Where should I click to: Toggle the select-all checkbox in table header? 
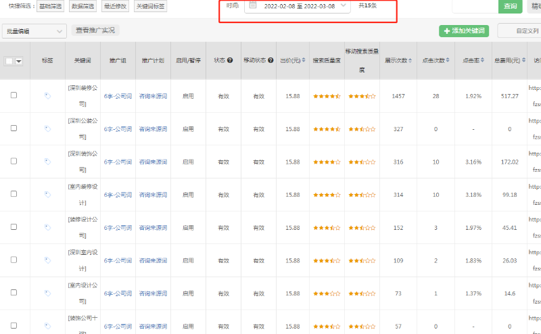(9, 61)
